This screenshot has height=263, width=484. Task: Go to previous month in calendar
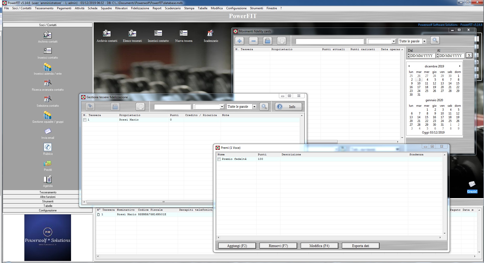coord(409,66)
